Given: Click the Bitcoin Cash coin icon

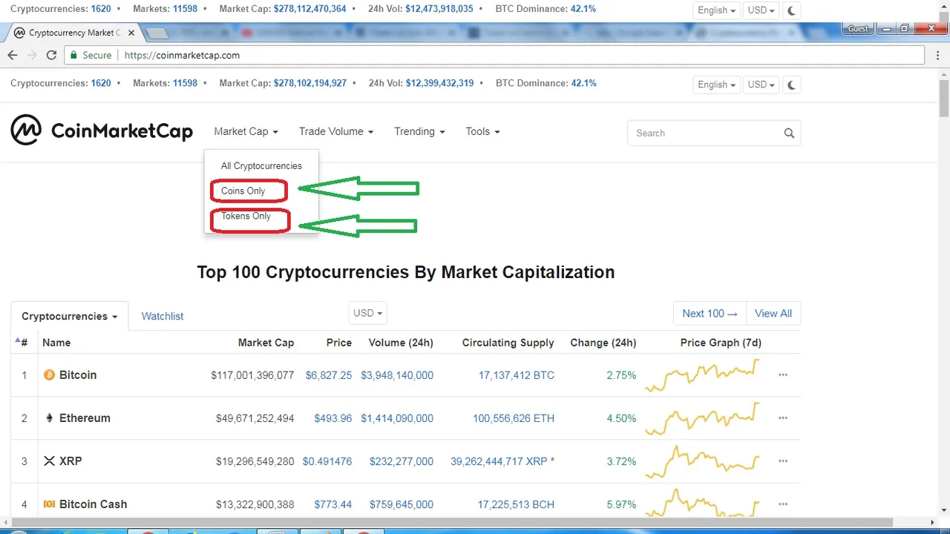Looking at the screenshot, I should (50, 504).
